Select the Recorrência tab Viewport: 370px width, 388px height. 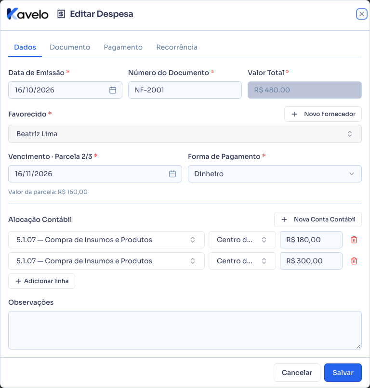click(177, 47)
